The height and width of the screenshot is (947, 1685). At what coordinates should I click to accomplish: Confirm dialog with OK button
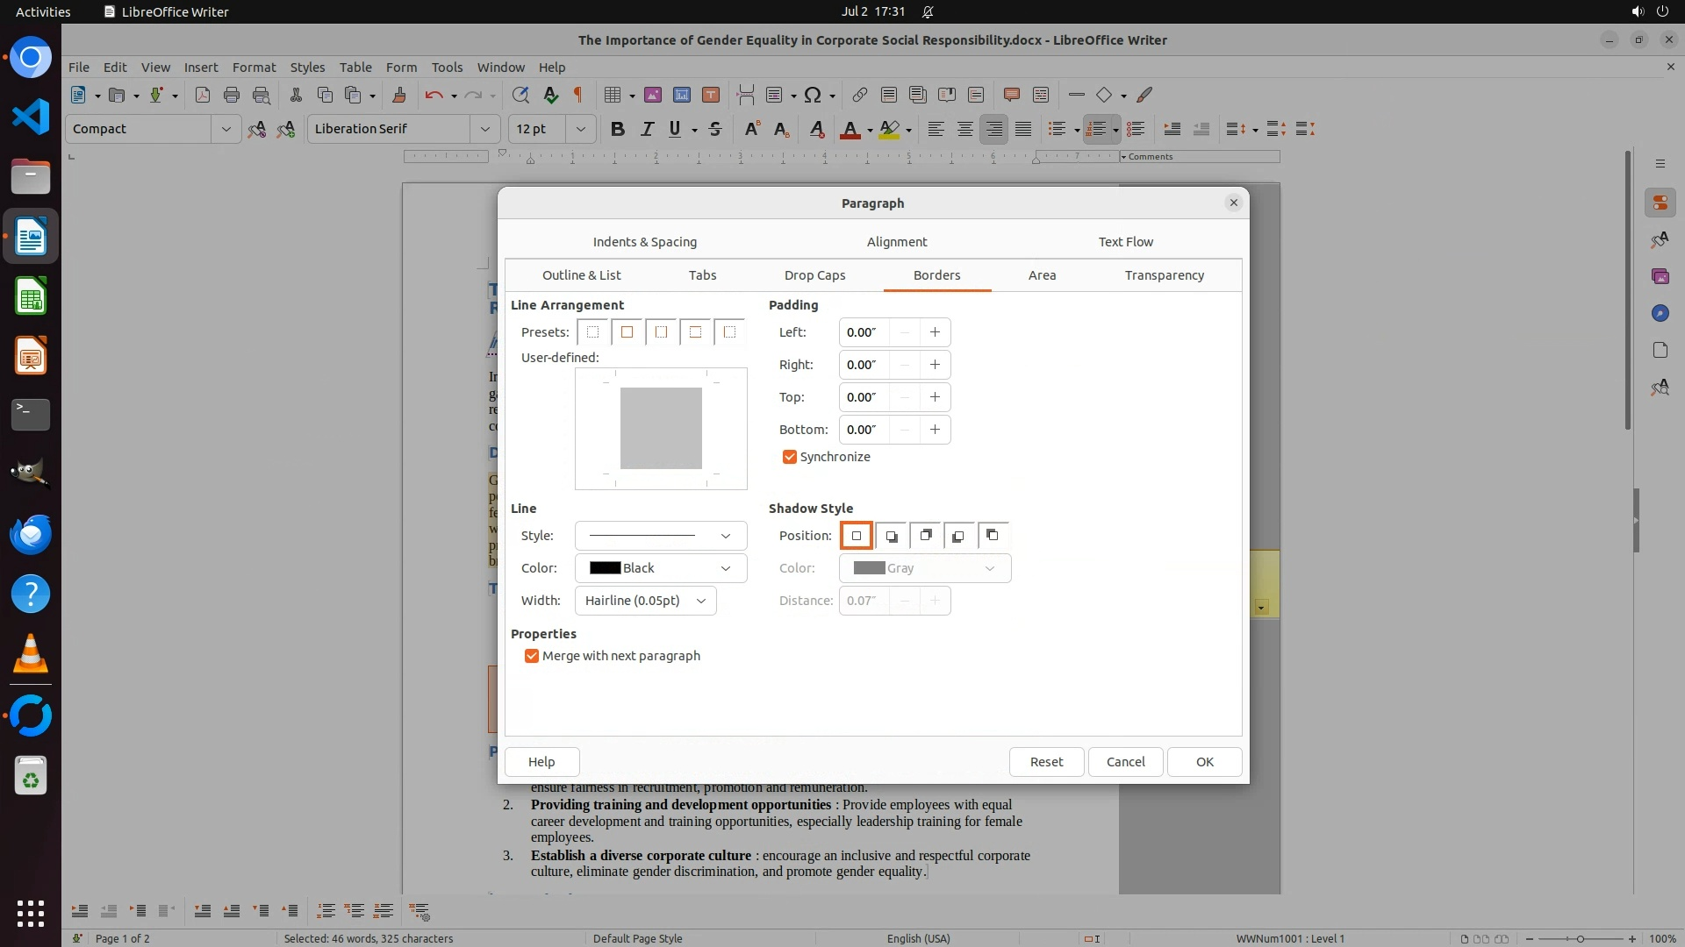[x=1204, y=762]
